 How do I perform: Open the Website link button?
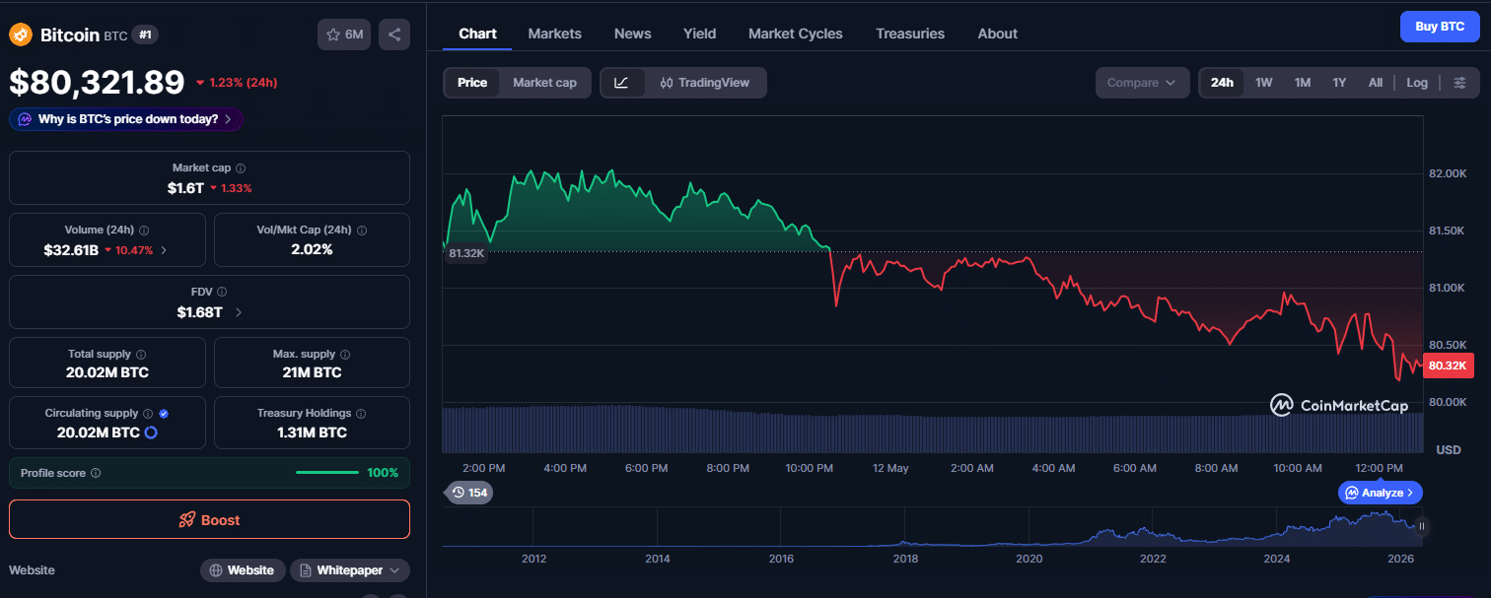coord(243,570)
